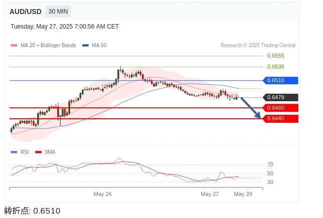Image resolution: width=323 pixels, height=218 pixels.
Task: Click the 'MA 50' legend label
Action: tap(99, 45)
